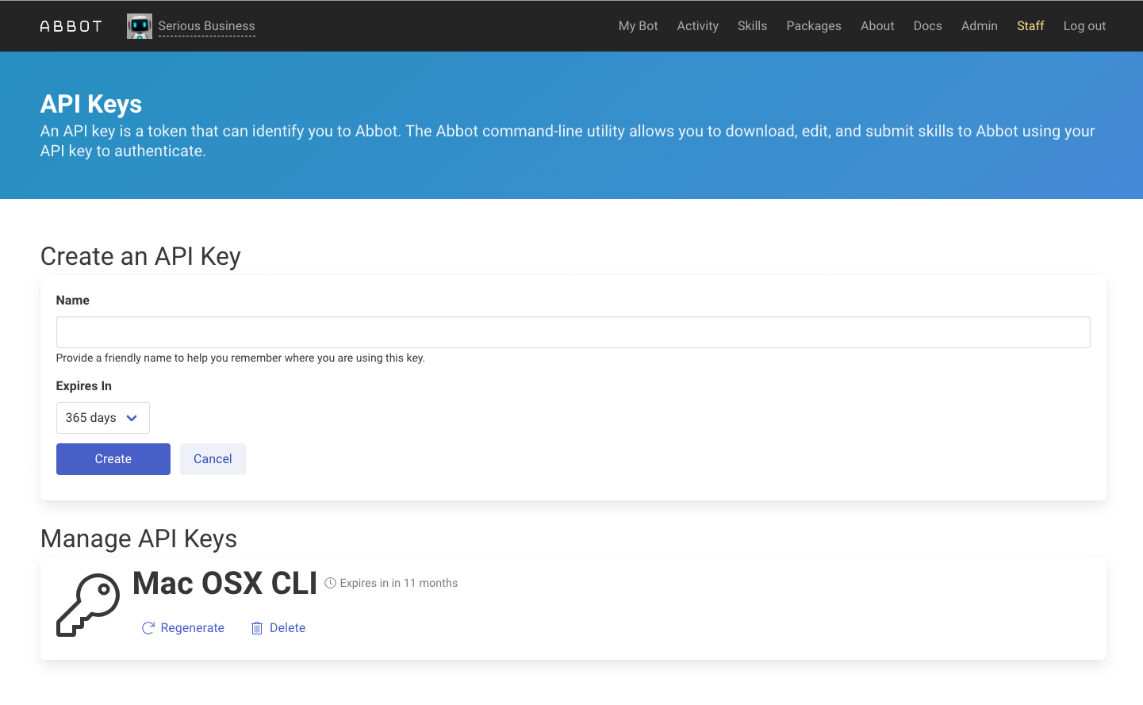Open My Bot in the navigation bar
The width and height of the screenshot is (1143, 705).
coord(639,26)
